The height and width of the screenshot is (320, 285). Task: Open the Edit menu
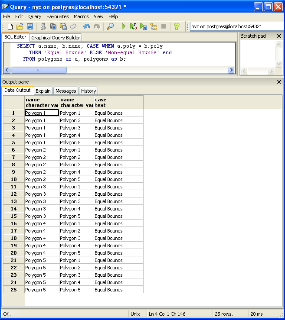19,16
